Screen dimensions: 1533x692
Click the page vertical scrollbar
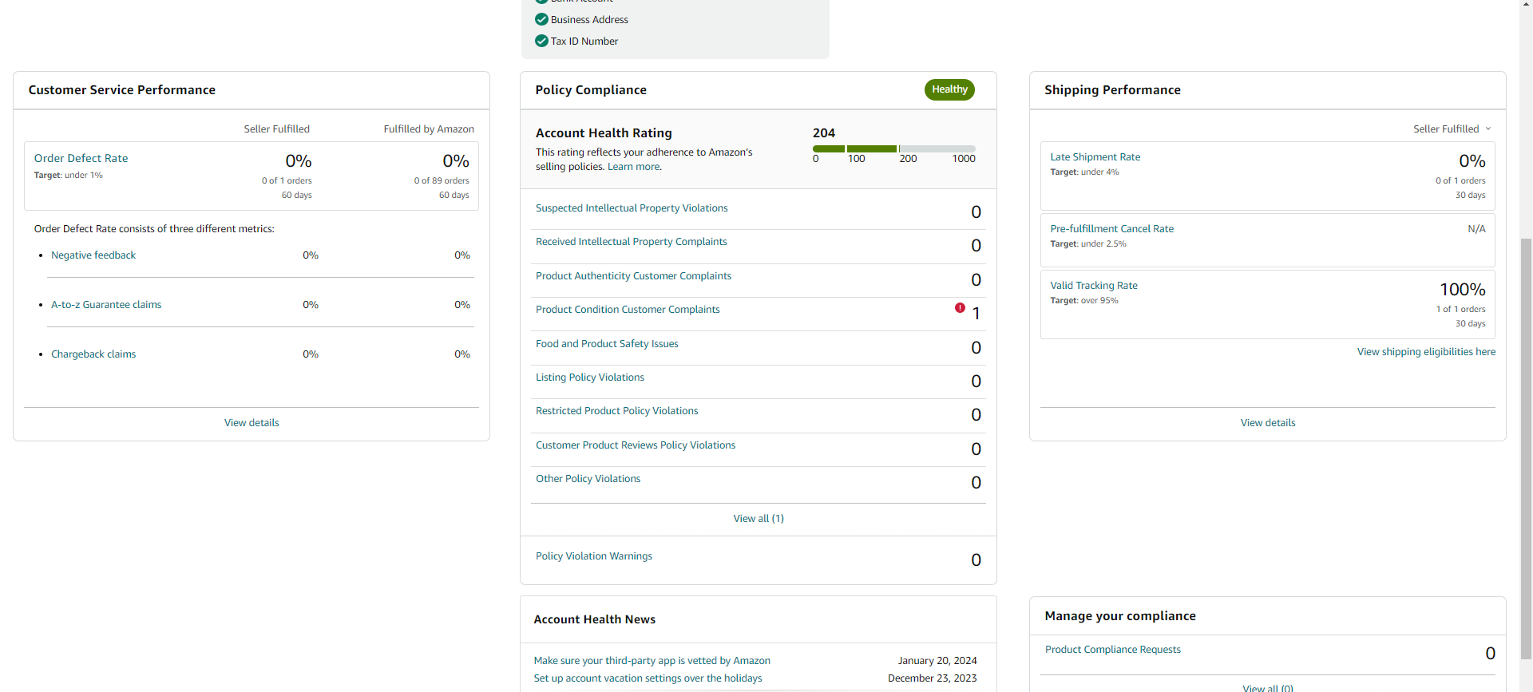(1526, 447)
